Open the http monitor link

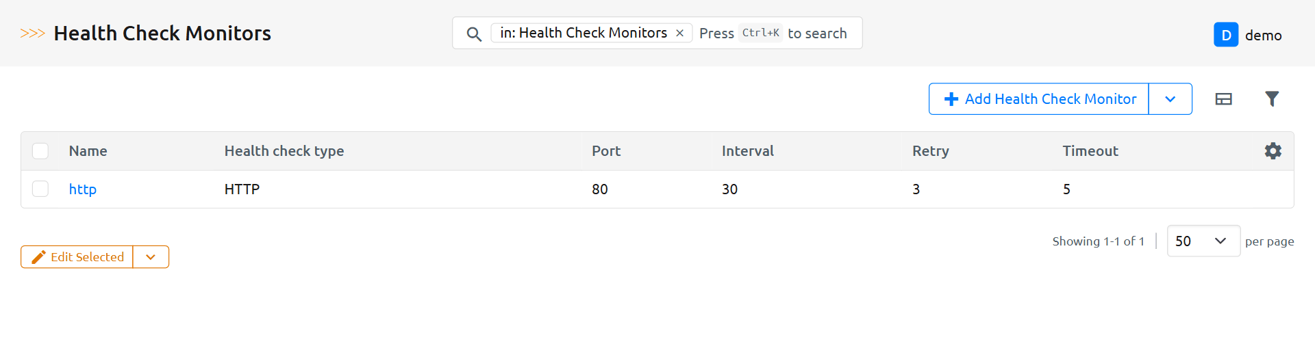[82, 189]
